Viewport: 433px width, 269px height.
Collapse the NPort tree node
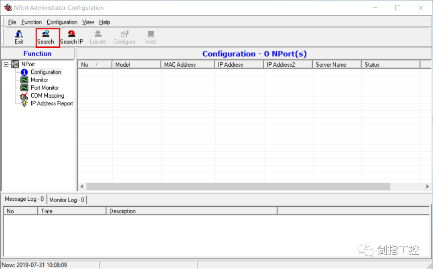(x=6, y=64)
